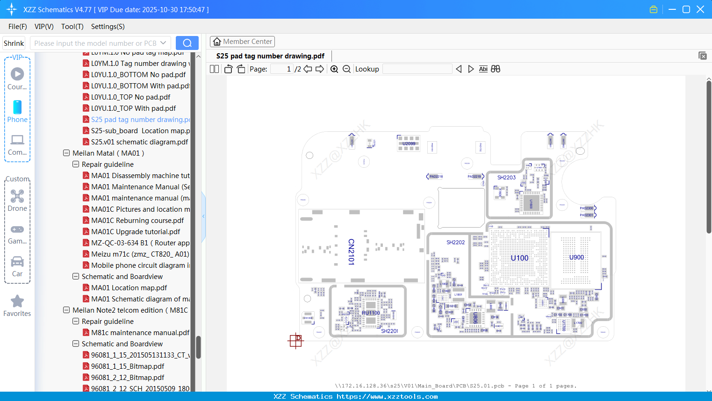The width and height of the screenshot is (712, 401).
Task: Open the Tool(T) menu
Action: (x=72, y=27)
